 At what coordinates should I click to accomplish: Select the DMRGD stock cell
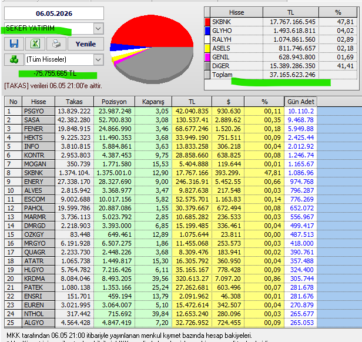click(x=39, y=226)
